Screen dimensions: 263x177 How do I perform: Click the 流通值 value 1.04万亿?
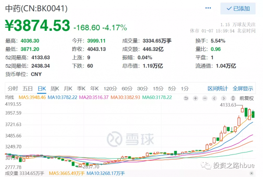[x=226, y=66]
